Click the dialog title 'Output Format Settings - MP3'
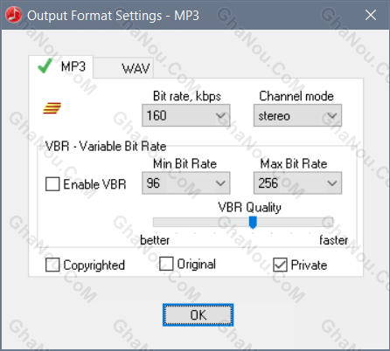 pyautogui.click(x=113, y=16)
